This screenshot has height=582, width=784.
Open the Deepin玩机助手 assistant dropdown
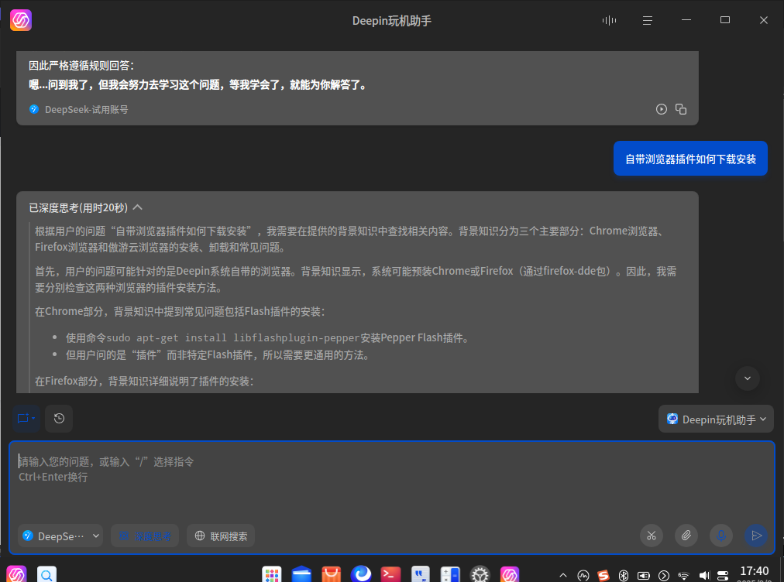716,419
